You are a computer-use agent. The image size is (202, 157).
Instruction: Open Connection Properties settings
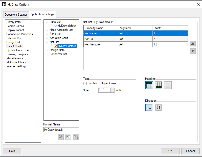click(x=19, y=34)
